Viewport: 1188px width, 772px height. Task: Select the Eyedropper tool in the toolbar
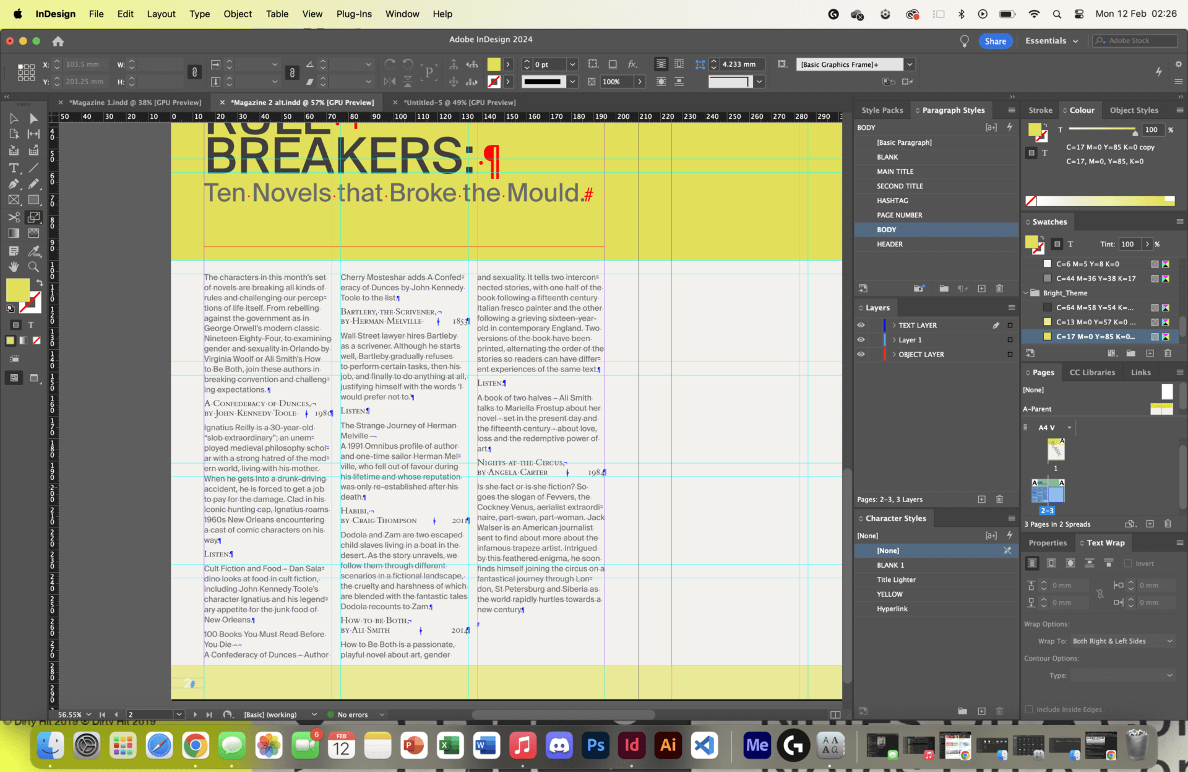click(x=34, y=251)
